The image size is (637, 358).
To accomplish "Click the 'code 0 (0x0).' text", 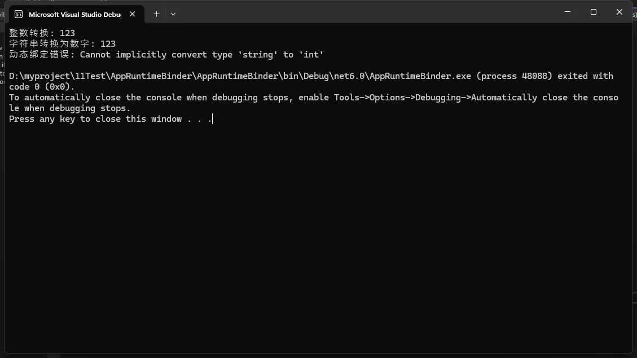I will click(x=42, y=87).
